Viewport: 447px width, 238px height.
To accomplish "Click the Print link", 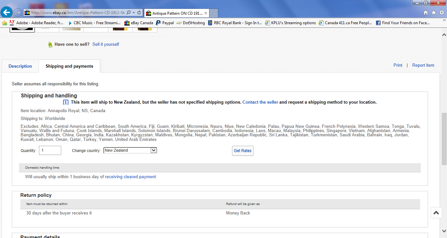I will coord(398,65).
